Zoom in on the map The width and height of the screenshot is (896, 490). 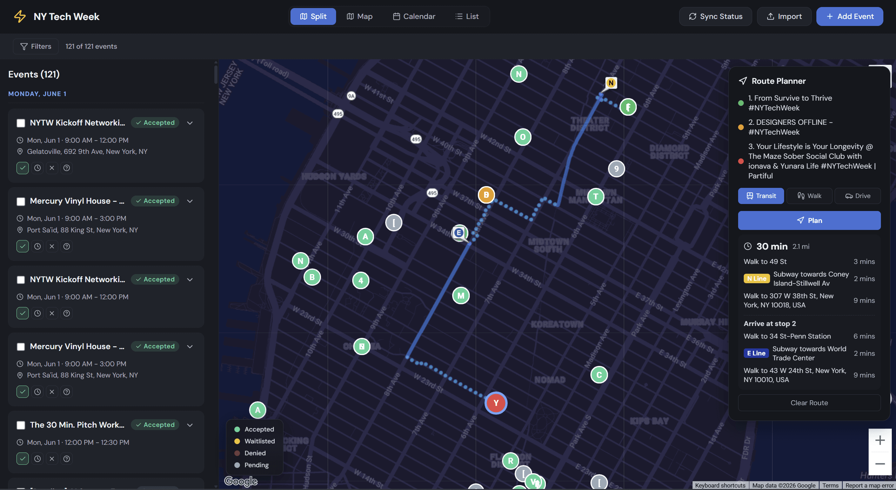click(x=880, y=440)
